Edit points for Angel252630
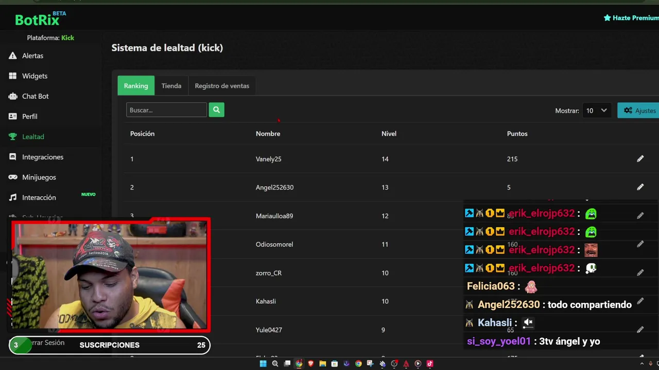The width and height of the screenshot is (659, 370). pyautogui.click(x=640, y=187)
